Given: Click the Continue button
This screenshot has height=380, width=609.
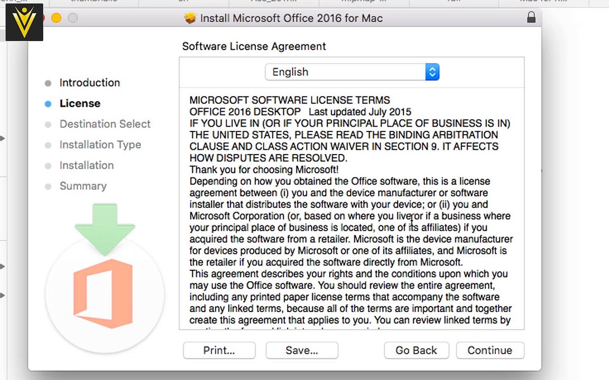Looking at the screenshot, I should point(490,350).
